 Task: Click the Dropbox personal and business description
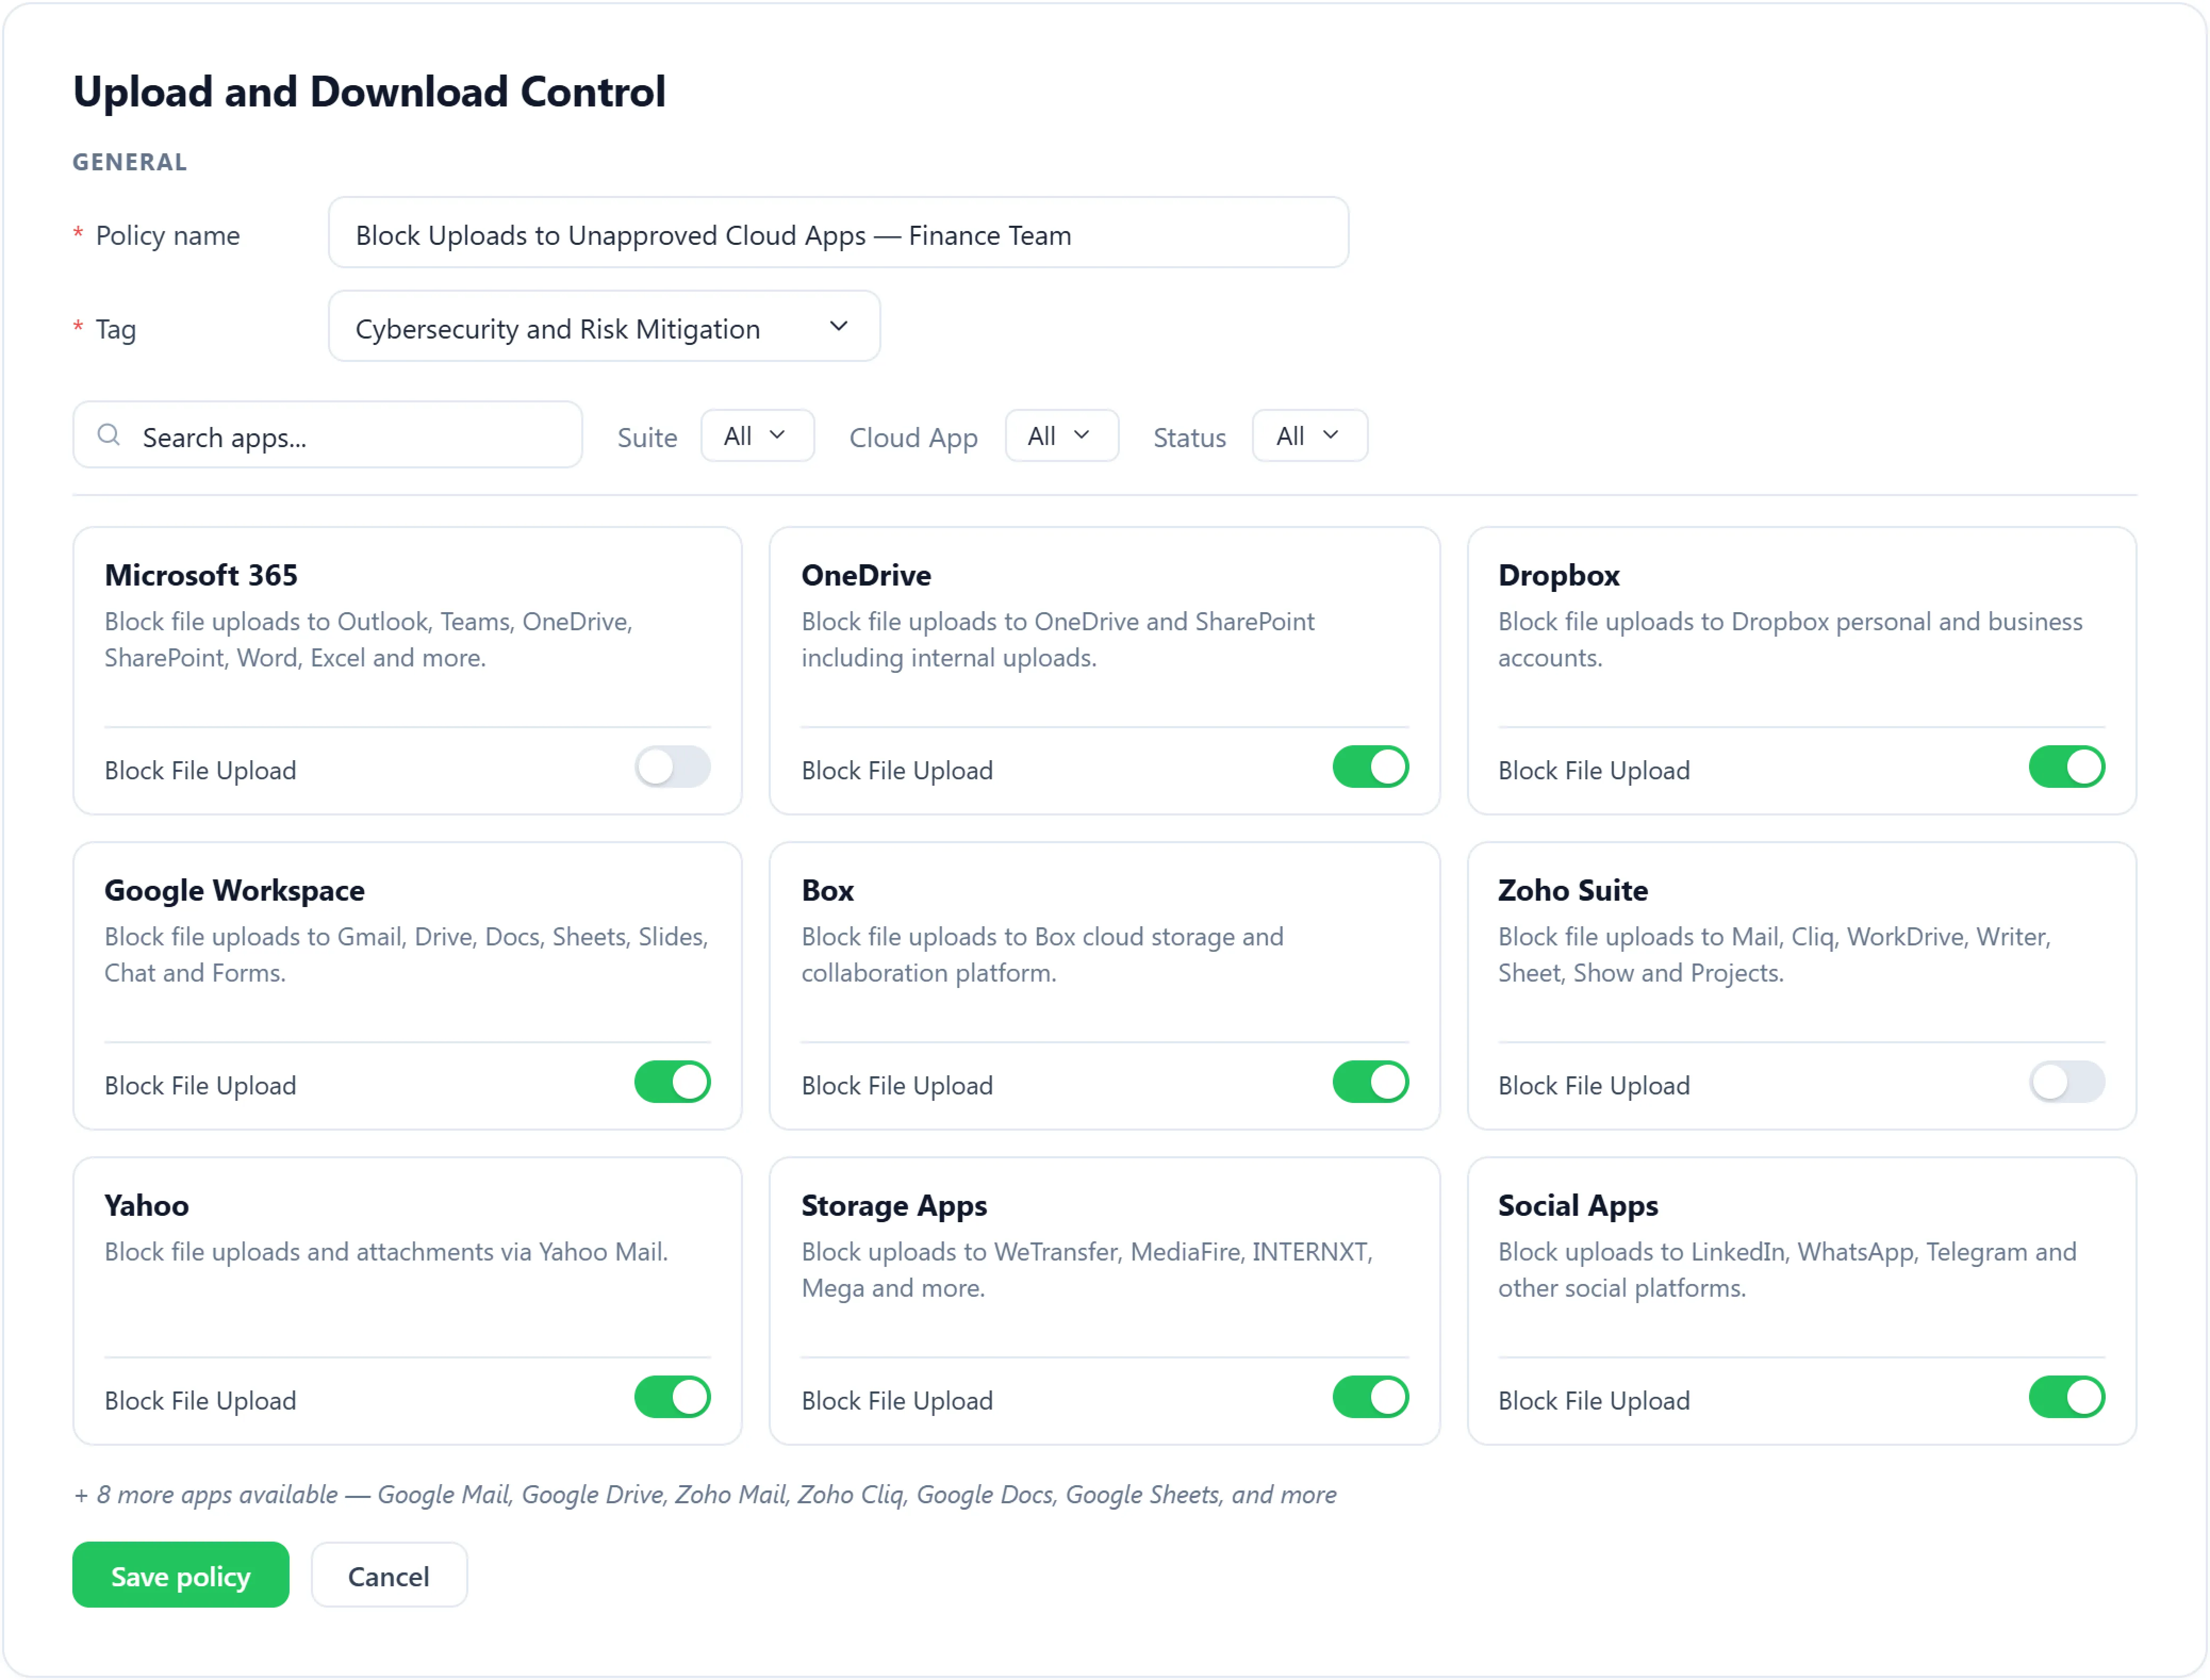pyautogui.click(x=1790, y=640)
